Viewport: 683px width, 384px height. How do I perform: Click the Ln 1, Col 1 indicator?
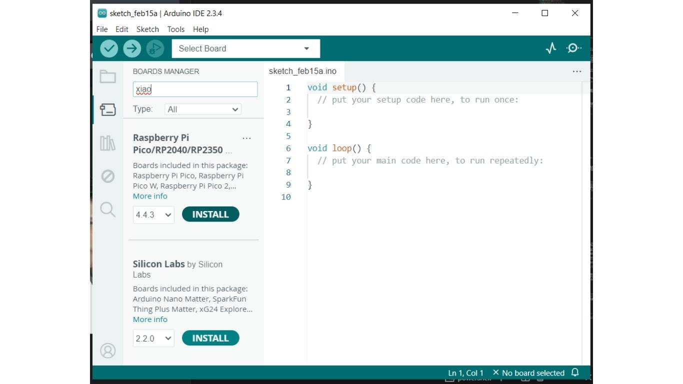[x=465, y=373]
